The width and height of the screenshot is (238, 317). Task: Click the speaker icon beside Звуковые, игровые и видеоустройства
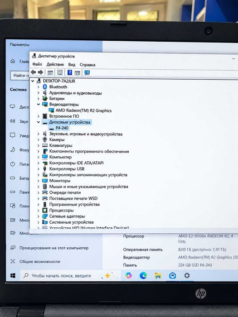tap(45, 134)
